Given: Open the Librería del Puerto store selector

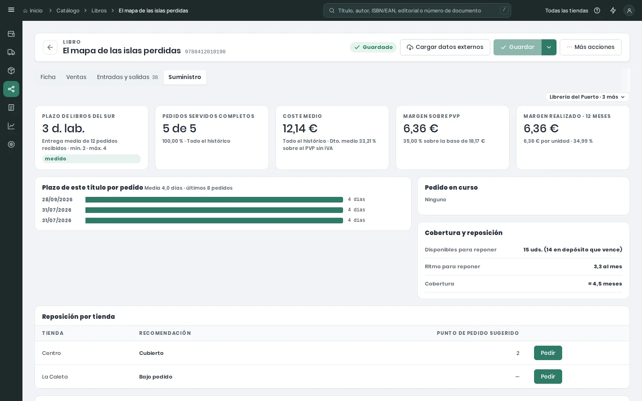Looking at the screenshot, I should 587,97.
